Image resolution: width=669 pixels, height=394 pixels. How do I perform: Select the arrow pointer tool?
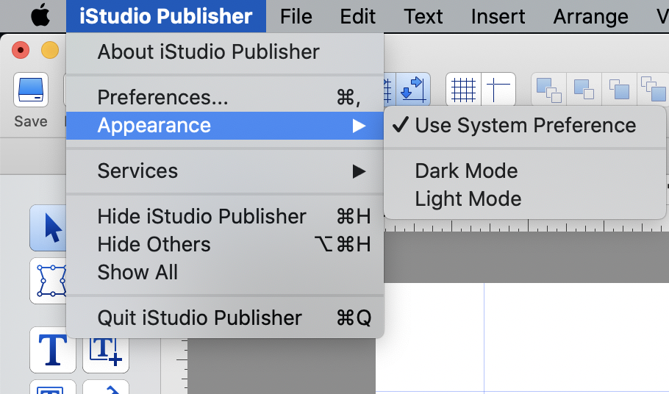click(x=49, y=228)
